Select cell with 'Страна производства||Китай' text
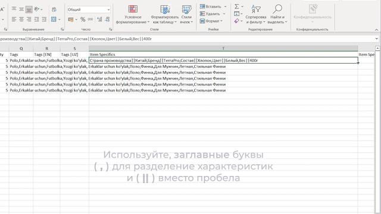The image size is (381, 214). pos(223,61)
